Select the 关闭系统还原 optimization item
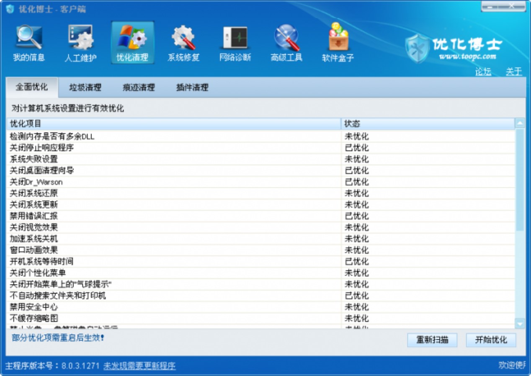 pos(168,193)
